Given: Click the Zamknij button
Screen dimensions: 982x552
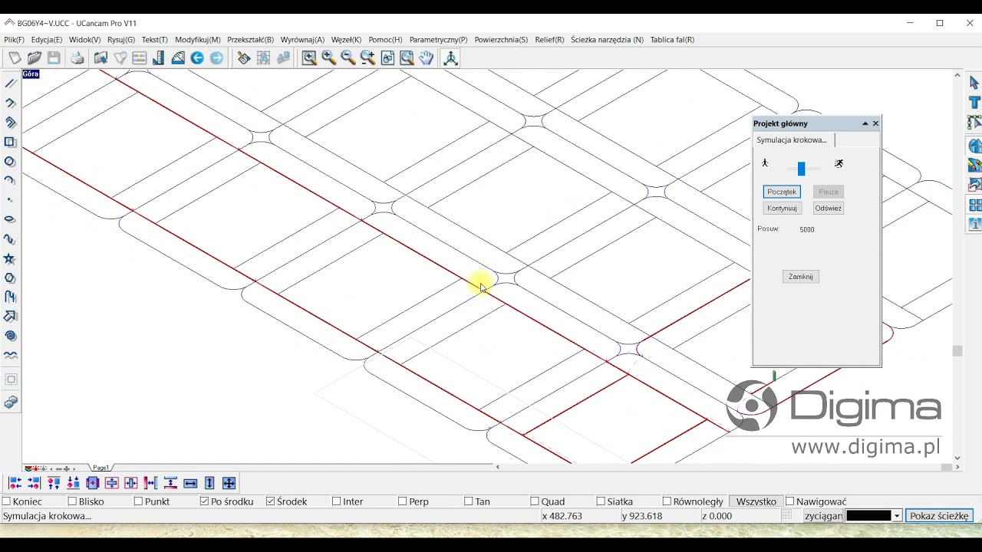Looking at the screenshot, I should pos(801,277).
